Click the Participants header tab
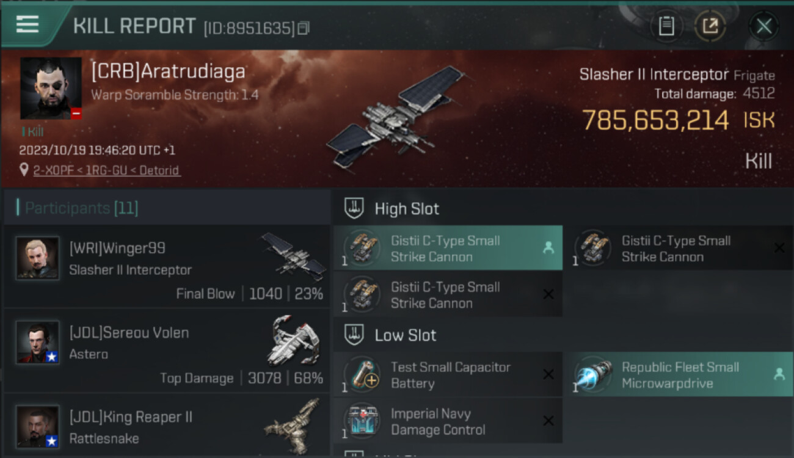 77,208
